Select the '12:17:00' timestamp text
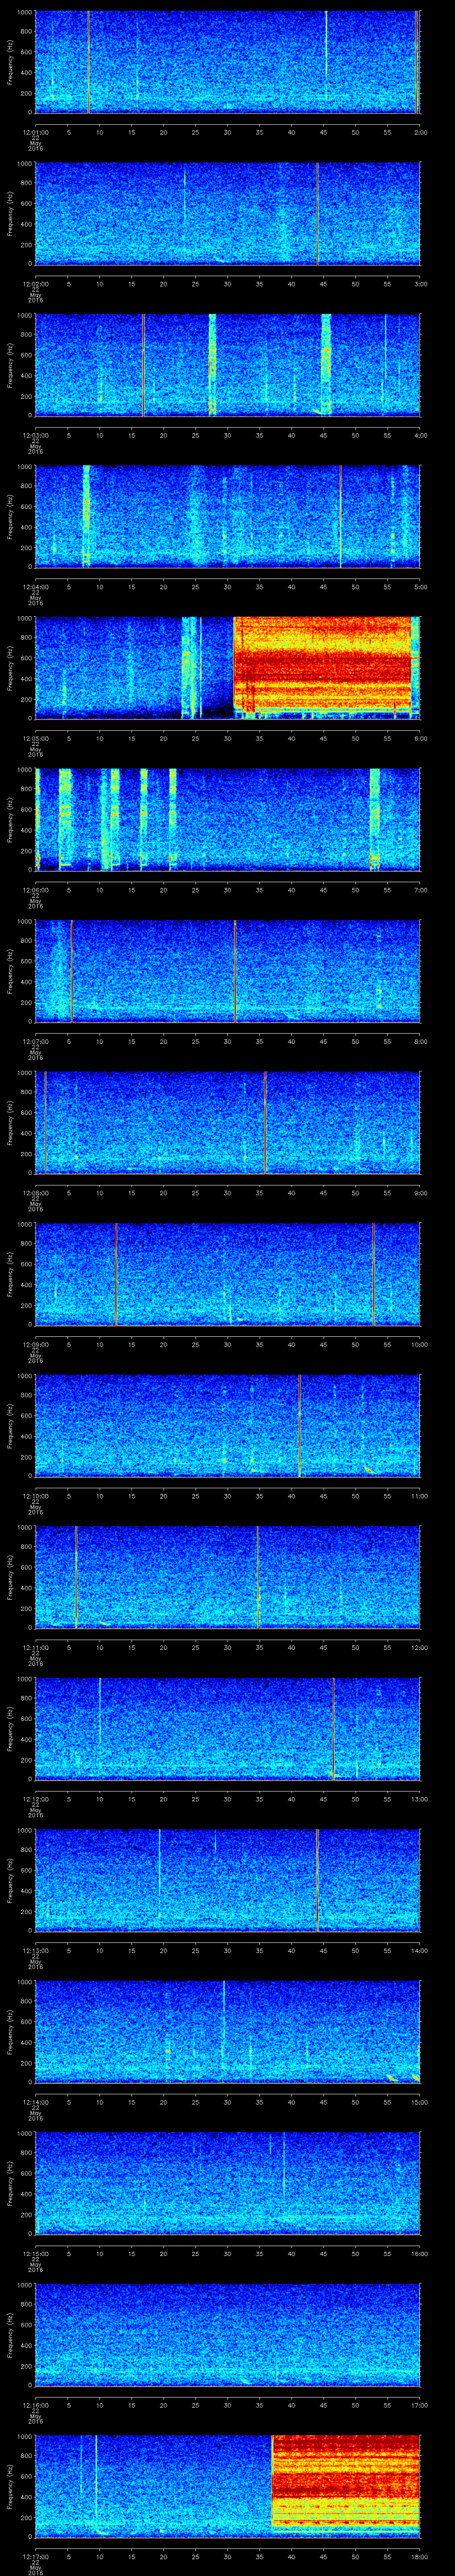This screenshot has width=455, height=2576. (x=35, y=2556)
